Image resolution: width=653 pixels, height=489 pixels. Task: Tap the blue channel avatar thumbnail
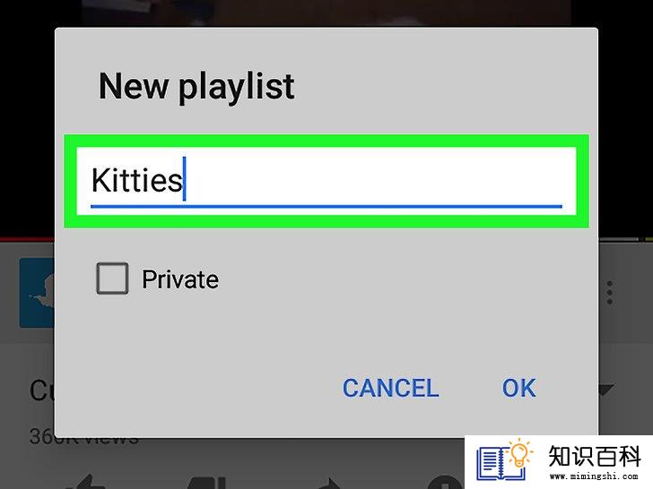[37, 293]
